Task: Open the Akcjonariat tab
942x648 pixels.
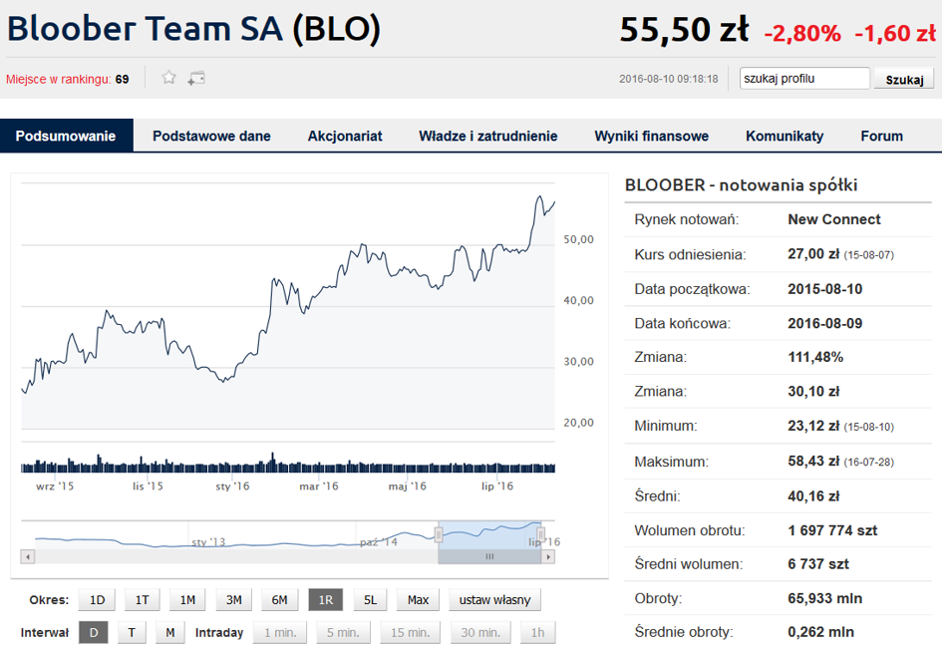Action: coord(345,137)
